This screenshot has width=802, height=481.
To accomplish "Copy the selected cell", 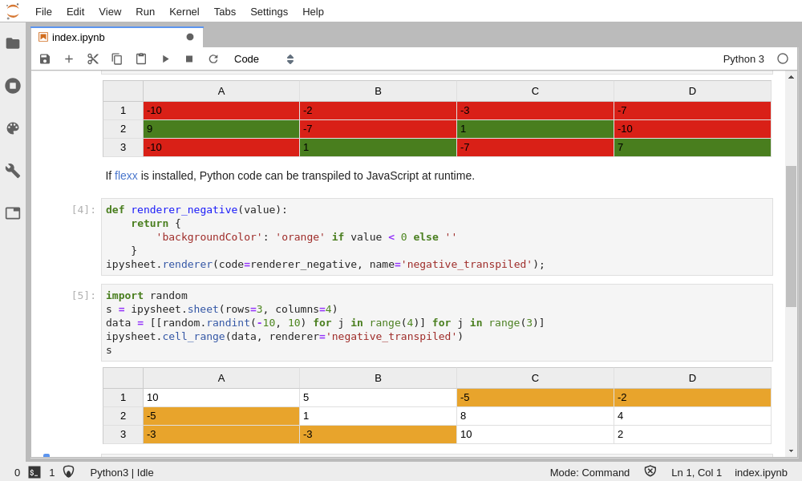I will click(117, 59).
